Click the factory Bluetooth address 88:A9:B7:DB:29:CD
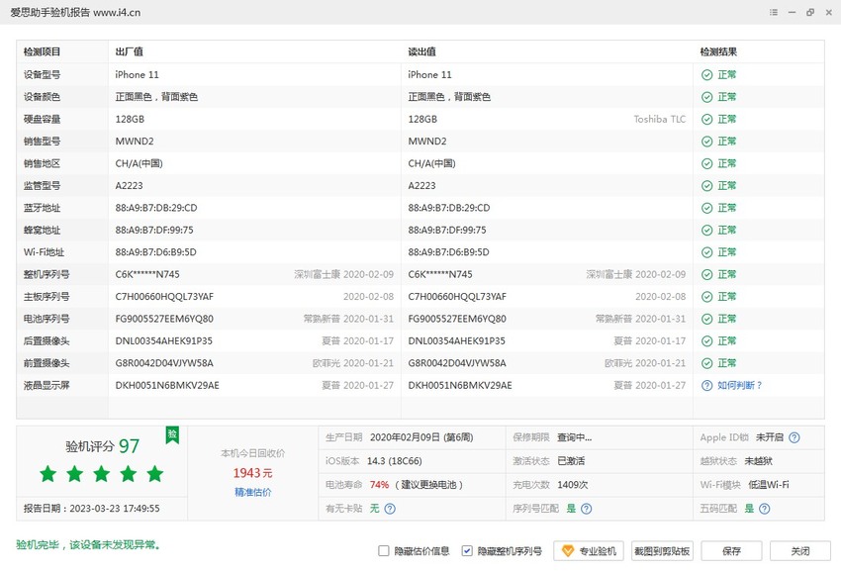 156,208
